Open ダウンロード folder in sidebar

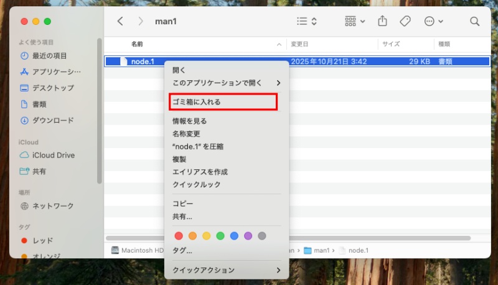coord(52,120)
